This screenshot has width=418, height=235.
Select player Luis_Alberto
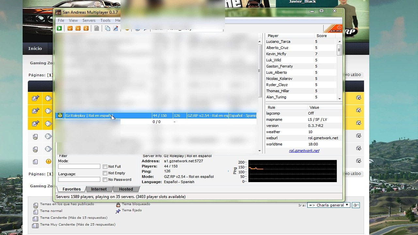[301, 73]
